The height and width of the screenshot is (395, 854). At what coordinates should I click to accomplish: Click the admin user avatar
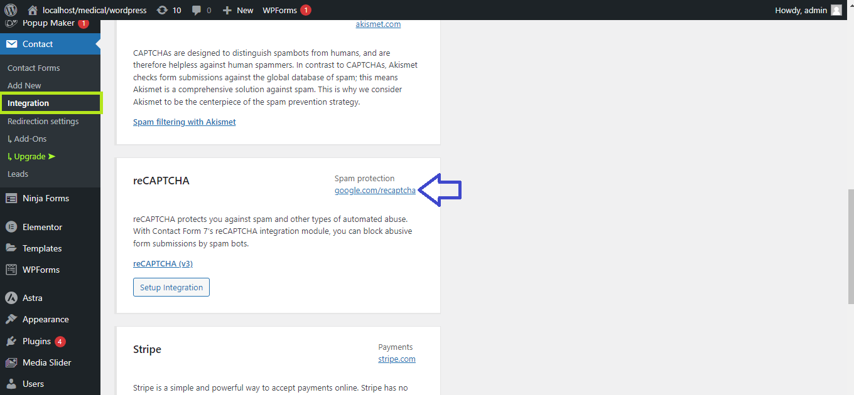836,10
